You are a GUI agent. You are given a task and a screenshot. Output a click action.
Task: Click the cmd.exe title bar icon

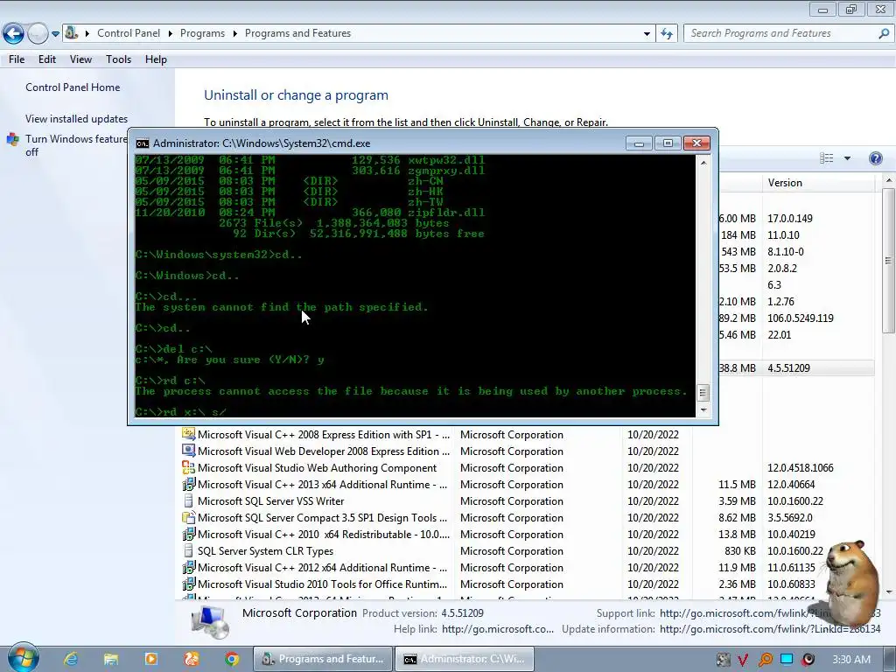coord(143,143)
